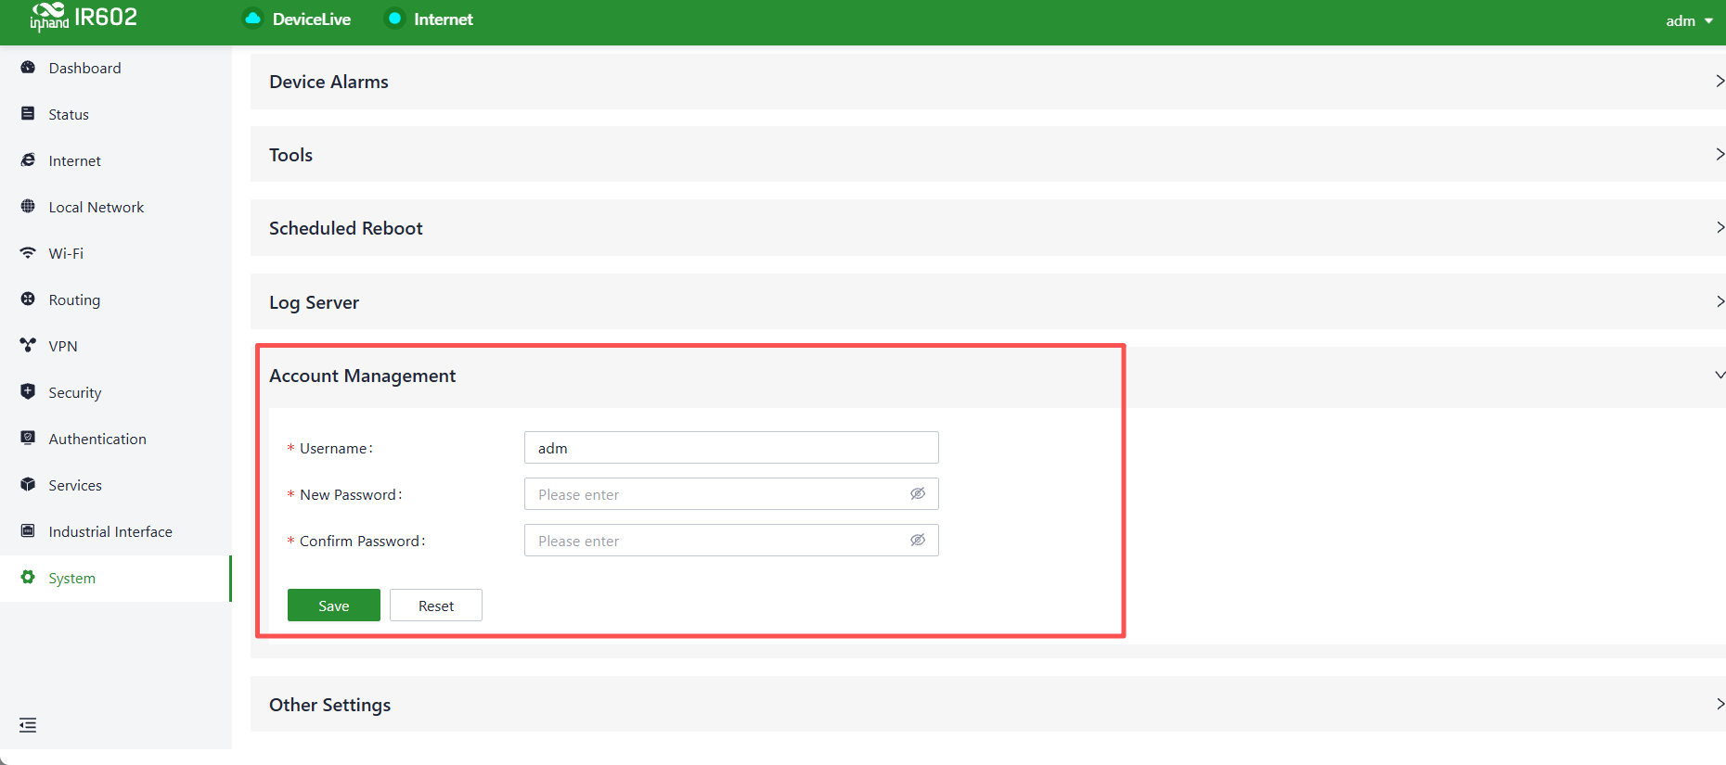Collapse the sidebar menu icon
The width and height of the screenshot is (1726, 765).
[x=28, y=725]
